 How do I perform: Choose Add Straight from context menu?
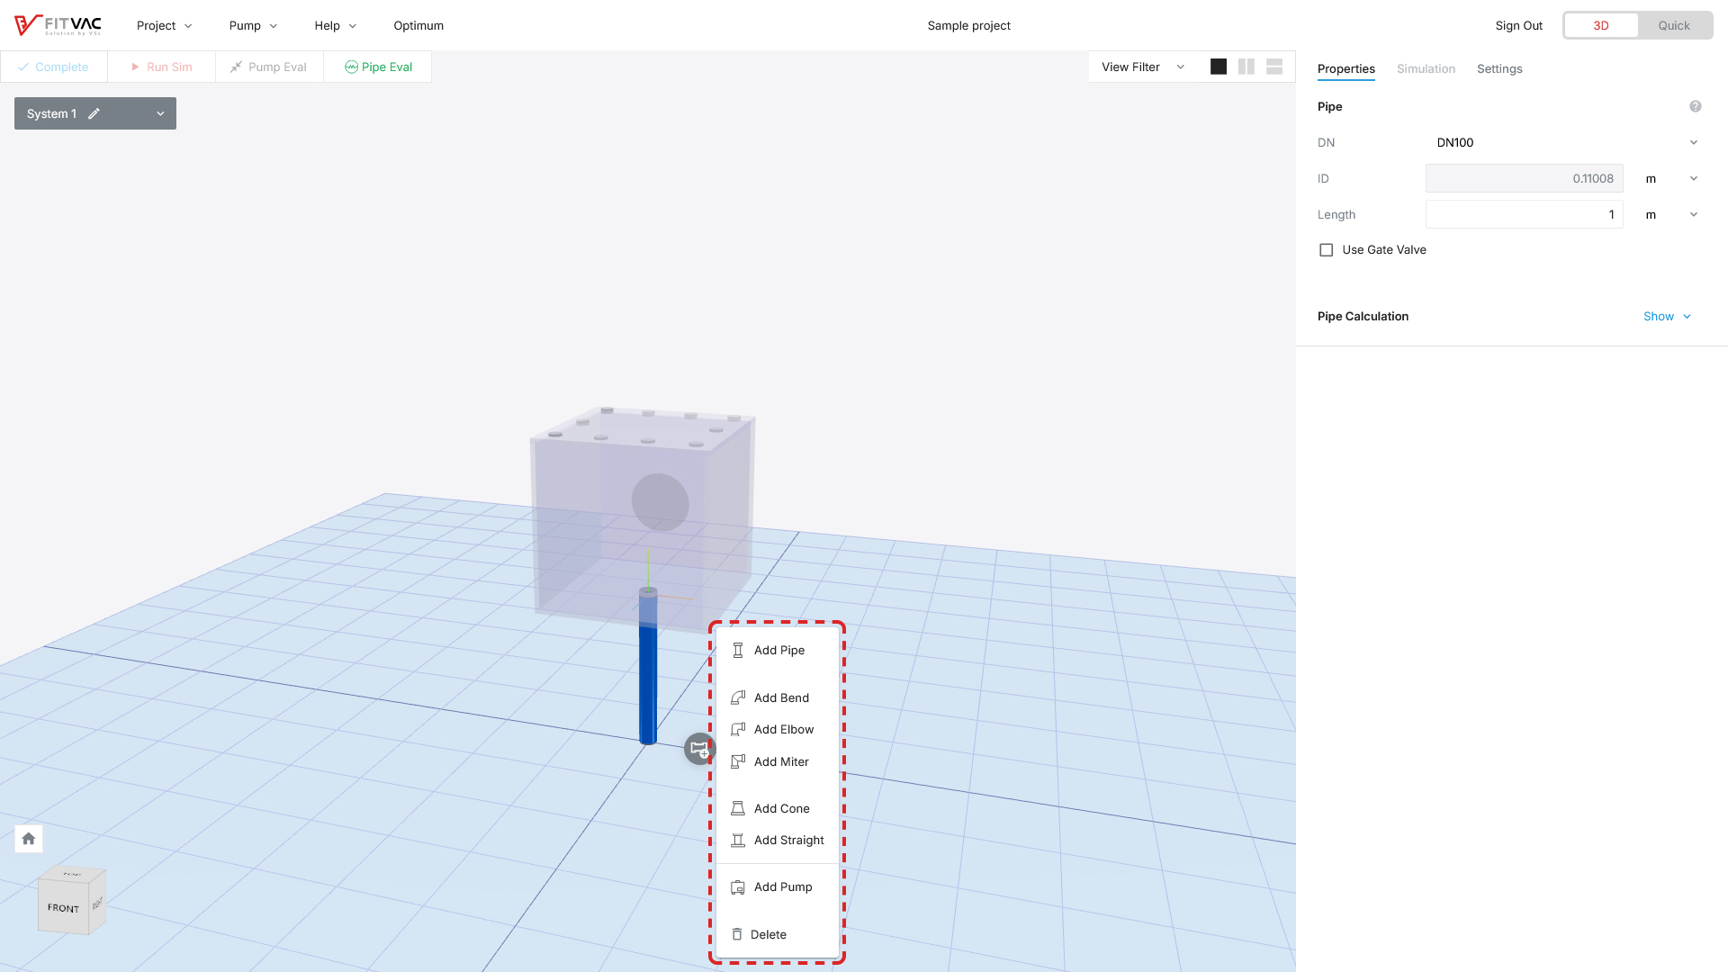pos(778,840)
